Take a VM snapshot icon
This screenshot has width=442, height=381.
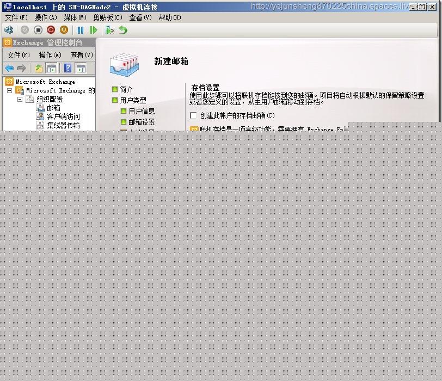[x=109, y=30]
